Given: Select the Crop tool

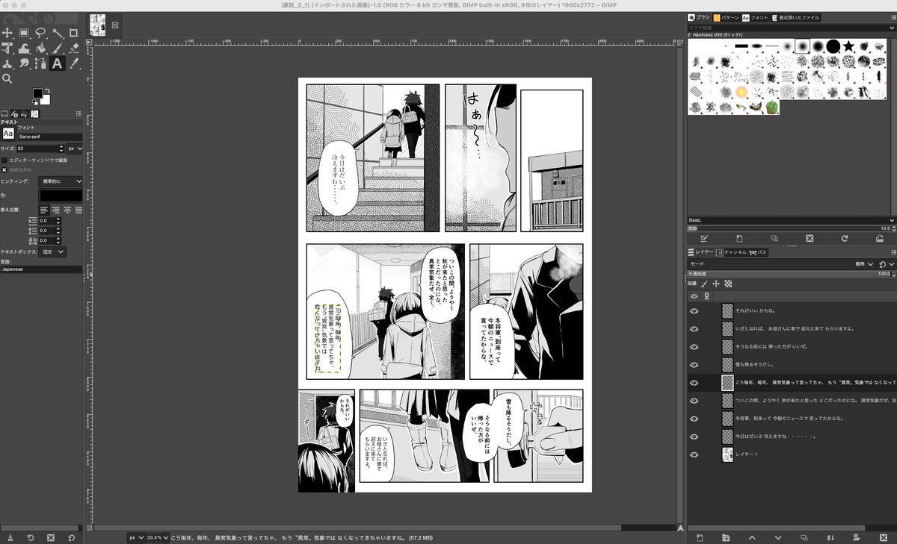Looking at the screenshot, I should point(73,33).
